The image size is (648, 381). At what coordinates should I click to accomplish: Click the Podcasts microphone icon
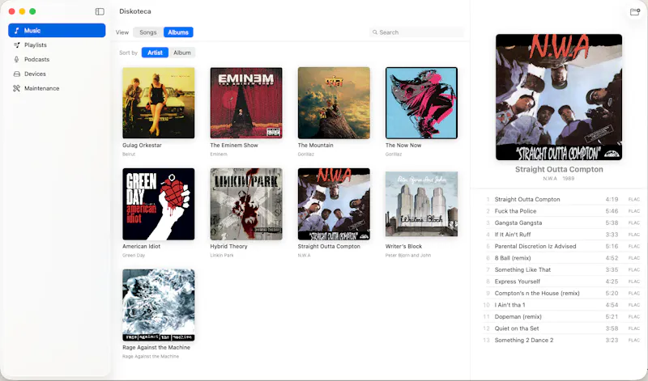coord(16,59)
